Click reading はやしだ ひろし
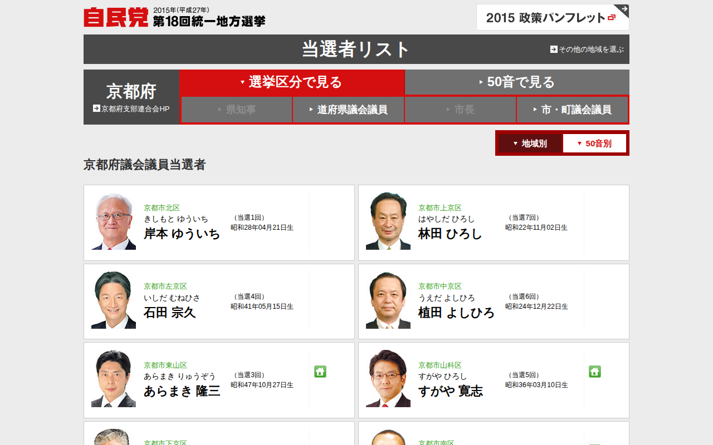 click(x=447, y=219)
